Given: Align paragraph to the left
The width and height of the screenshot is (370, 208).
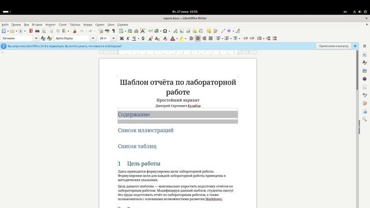Looking at the screenshot, I should pos(191,38).
